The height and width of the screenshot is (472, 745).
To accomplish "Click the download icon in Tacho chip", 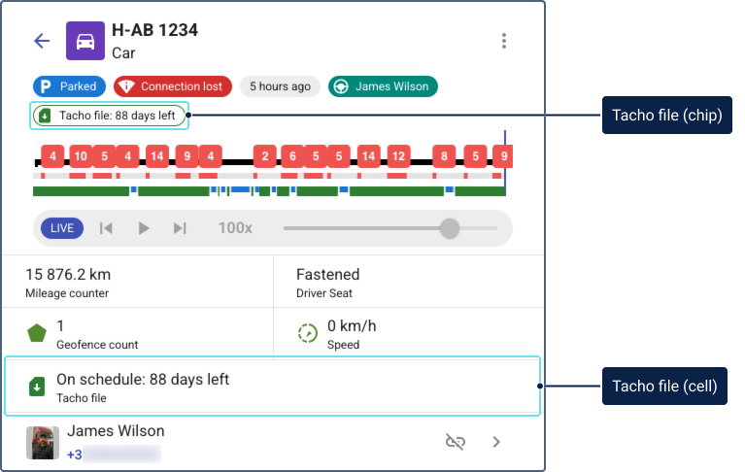I will click(x=45, y=116).
